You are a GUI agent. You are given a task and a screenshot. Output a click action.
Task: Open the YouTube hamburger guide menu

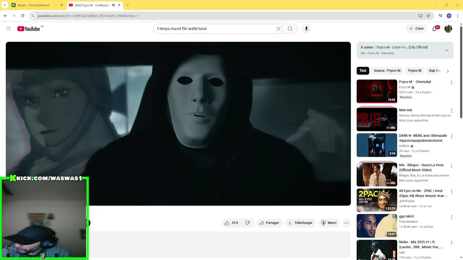point(9,29)
